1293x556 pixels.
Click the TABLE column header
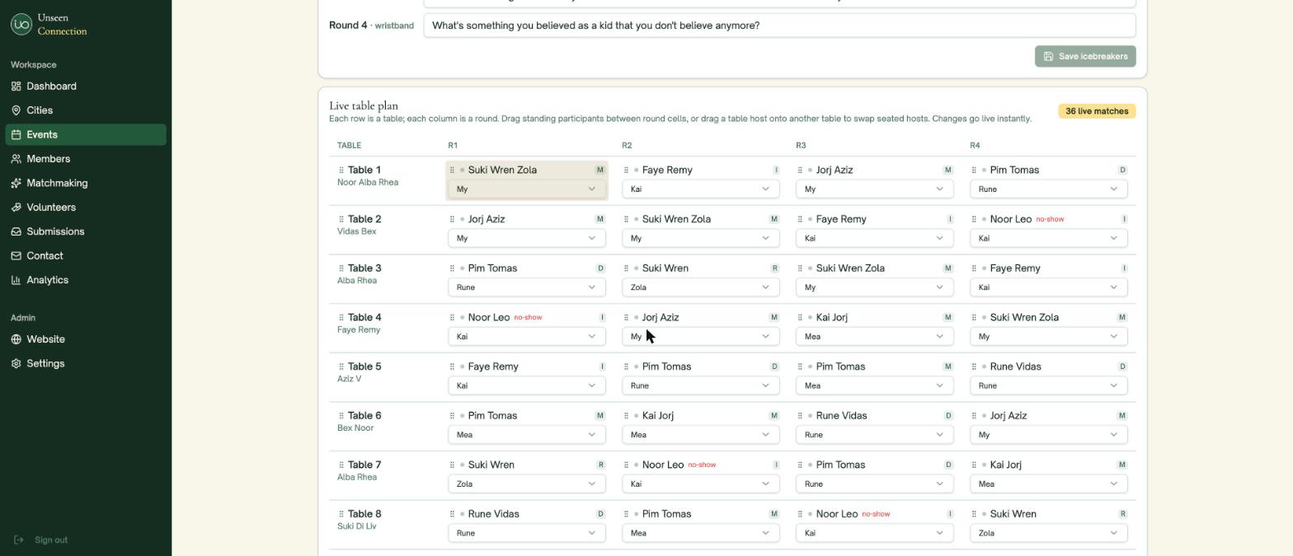pyautogui.click(x=349, y=146)
